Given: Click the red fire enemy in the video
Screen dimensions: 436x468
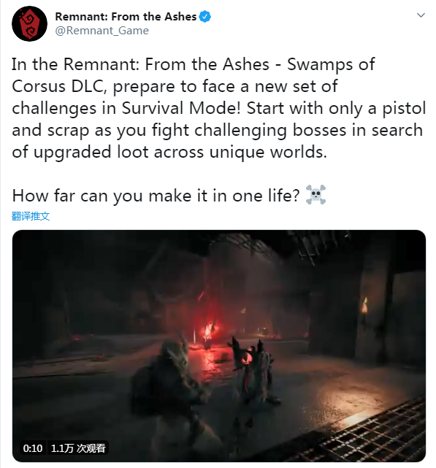Looking at the screenshot, I should pyautogui.click(x=208, y=332).
